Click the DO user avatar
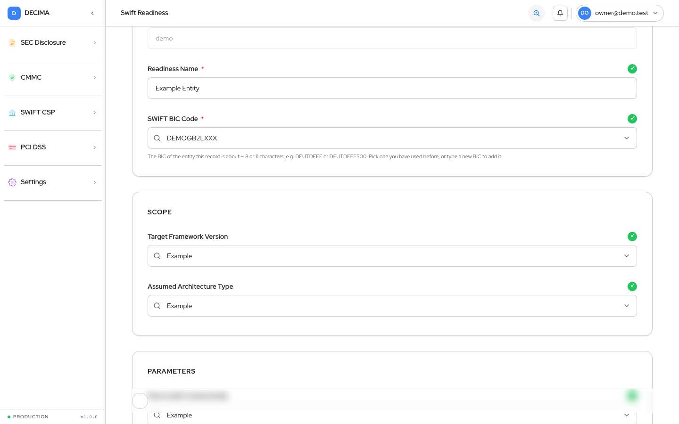The width and height of the screenshot is (679, 424). [585, 13]
